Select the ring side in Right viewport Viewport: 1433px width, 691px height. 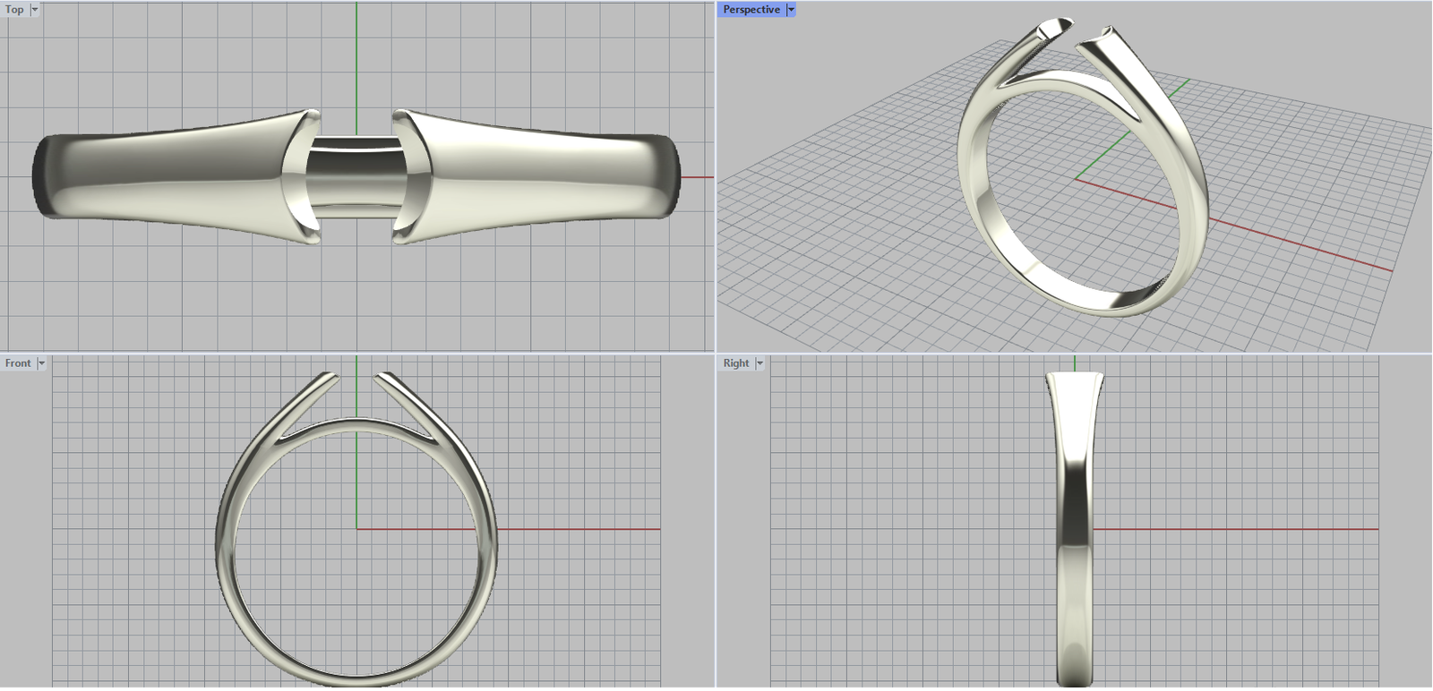pyautogui.click(x=1075, y=529)
